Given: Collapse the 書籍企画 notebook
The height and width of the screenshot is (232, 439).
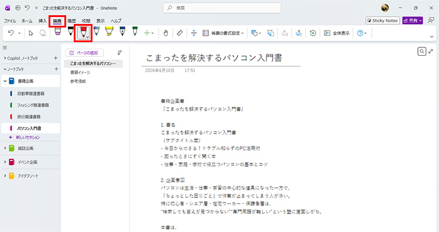Looking at the screenshot, I should click(5, 81).
